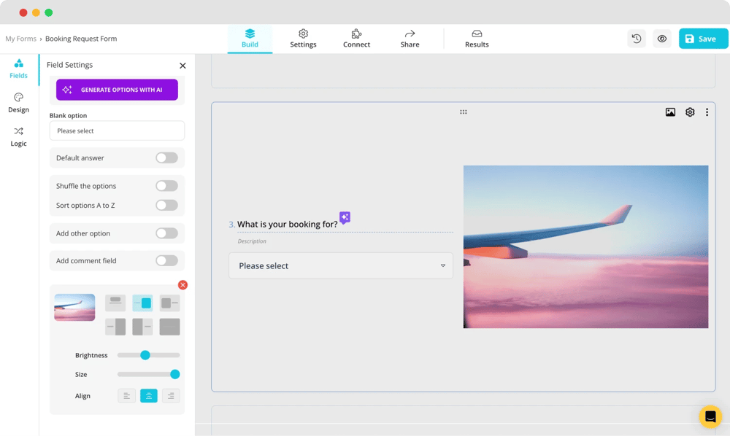Viewport: 730px width, 436px height.
Task: Select the center Align option
Action: pos(147,395)
